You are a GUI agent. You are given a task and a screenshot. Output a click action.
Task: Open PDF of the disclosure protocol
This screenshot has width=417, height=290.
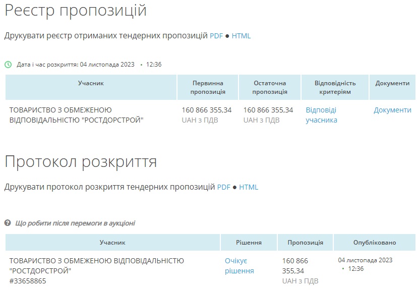(x=224, y=187)
